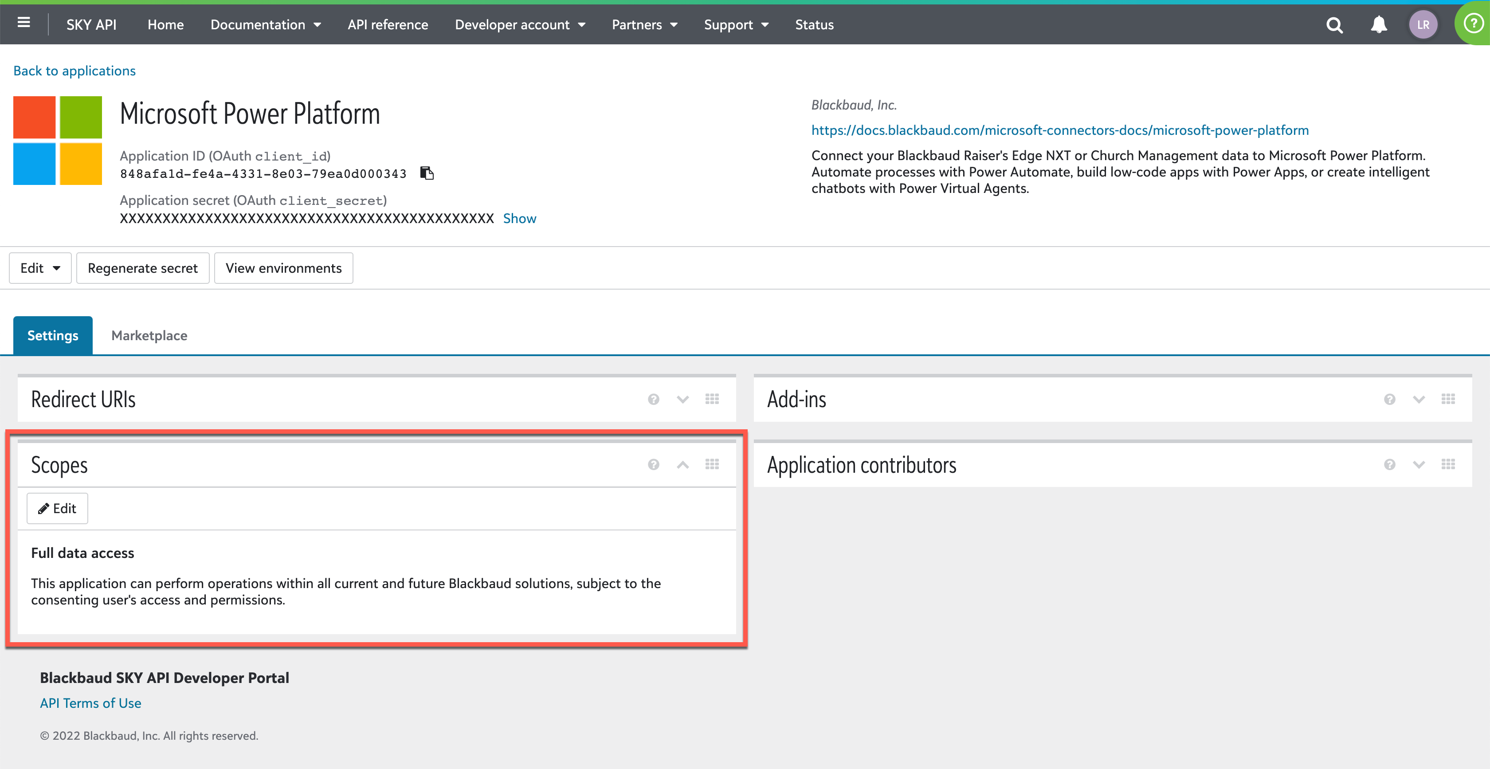Click help icon on Add-ins tile

1389,399
